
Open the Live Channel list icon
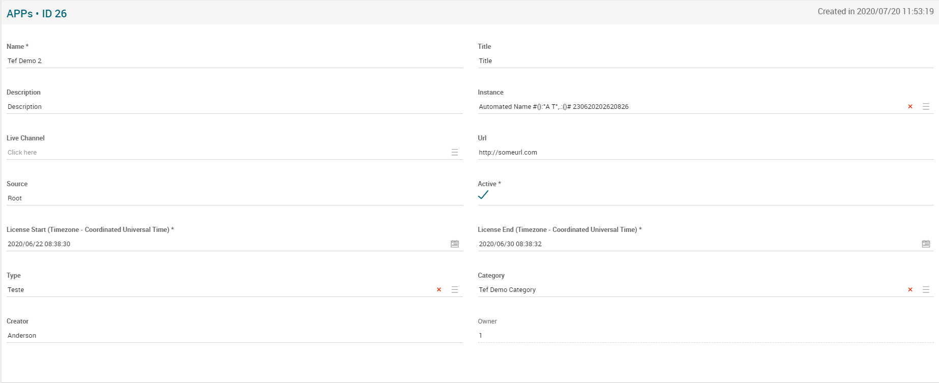tap(455, 153)
